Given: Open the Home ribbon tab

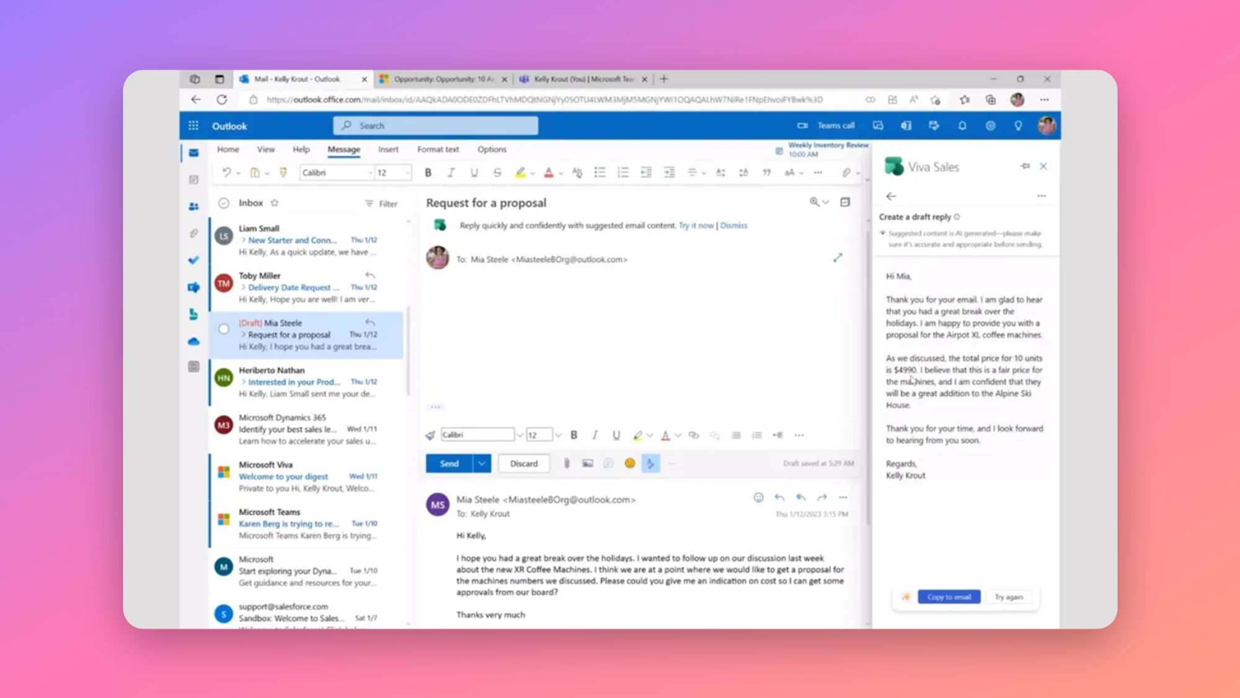Looking at the screenshot, I should 228,149.
